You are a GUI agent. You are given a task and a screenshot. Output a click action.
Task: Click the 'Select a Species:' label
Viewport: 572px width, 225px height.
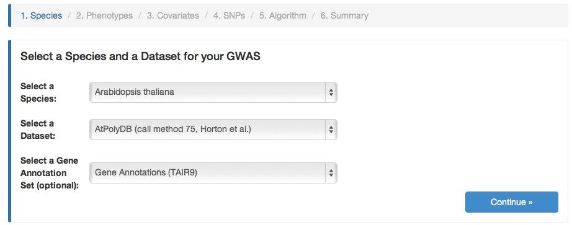click(x=38, y=92)
